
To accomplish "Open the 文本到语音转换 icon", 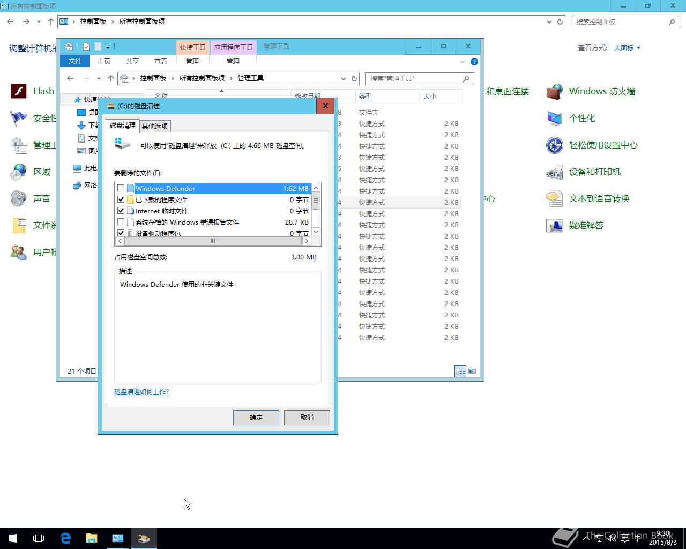I will pos(555,199).
